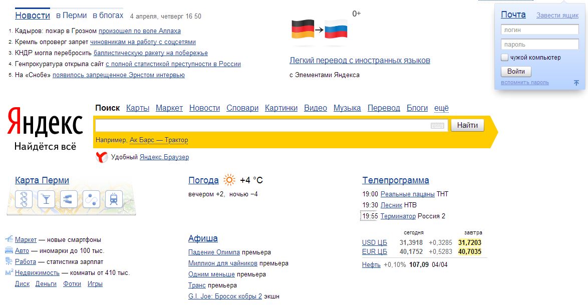The height and width of the screenshot is (305, 588).
Task: Click the логин input field
Action: pyautogui.click(x=539, y=30)
